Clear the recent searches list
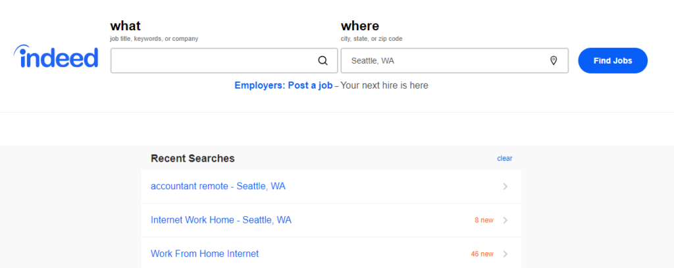The width and height of the screenshot is (674, 268). tap(505, 158)
